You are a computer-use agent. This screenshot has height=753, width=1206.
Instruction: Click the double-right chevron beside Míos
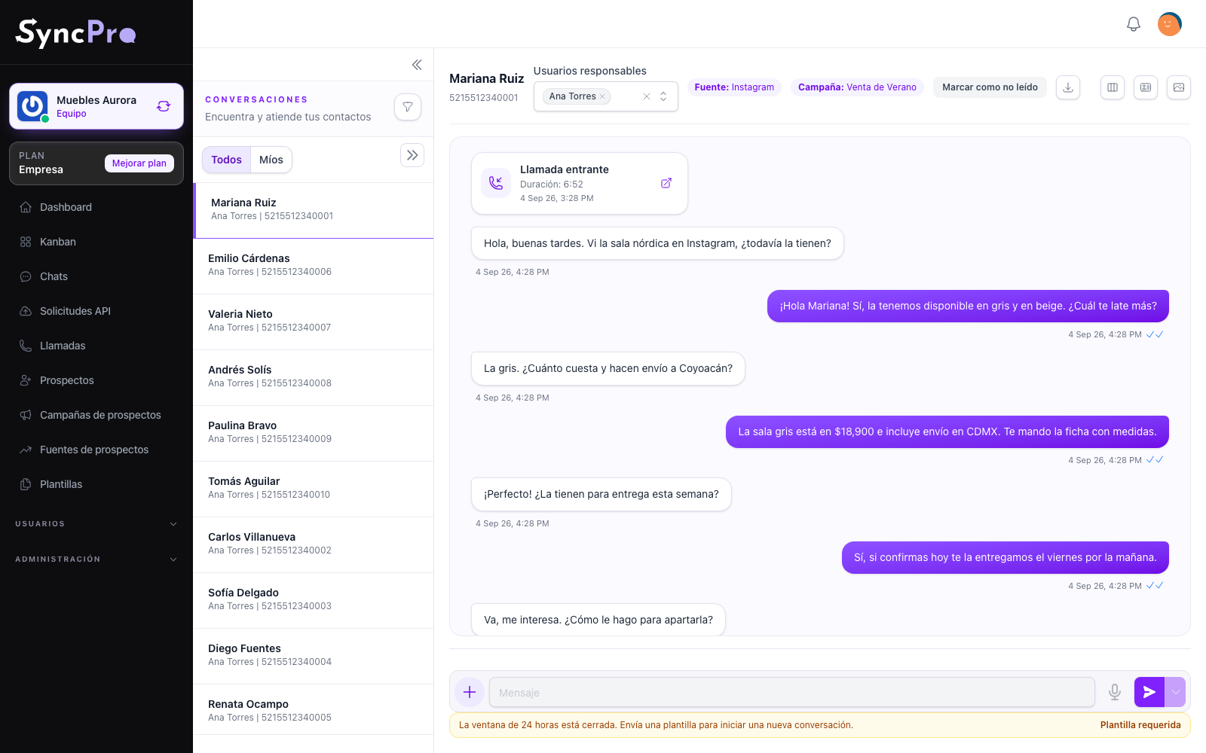(412, 155)
